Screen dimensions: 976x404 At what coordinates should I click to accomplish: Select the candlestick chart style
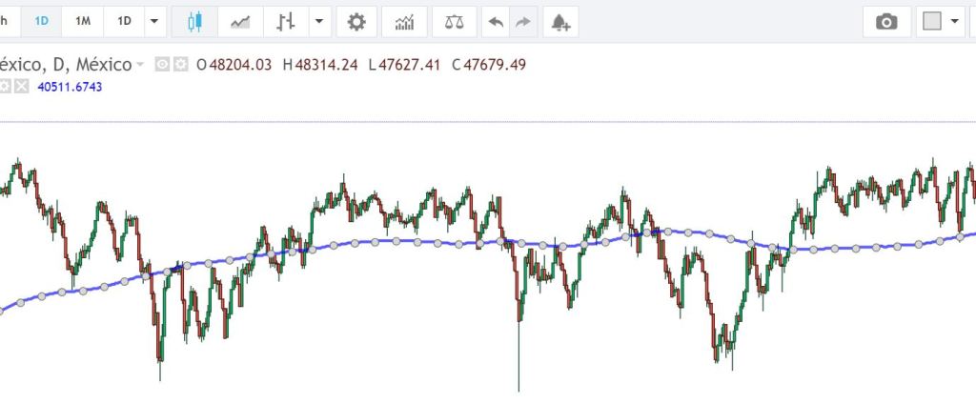195,21
